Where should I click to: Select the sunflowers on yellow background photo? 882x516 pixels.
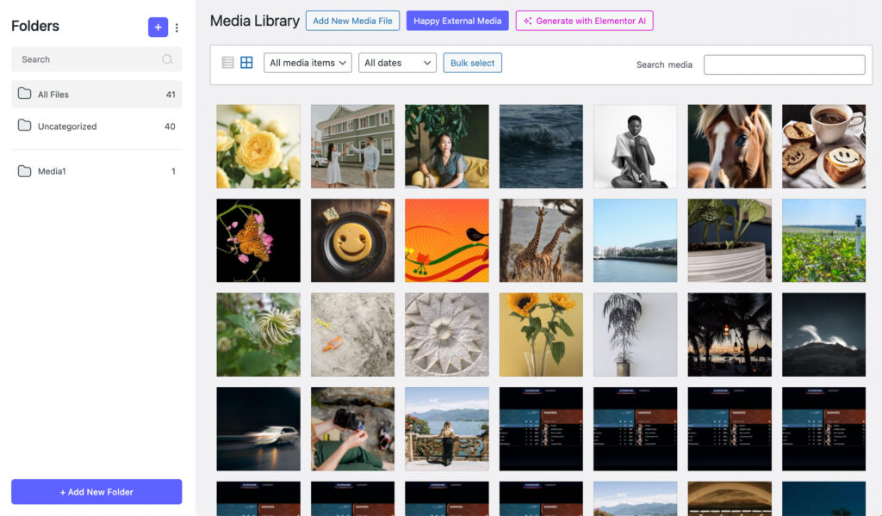pos(541,335)
